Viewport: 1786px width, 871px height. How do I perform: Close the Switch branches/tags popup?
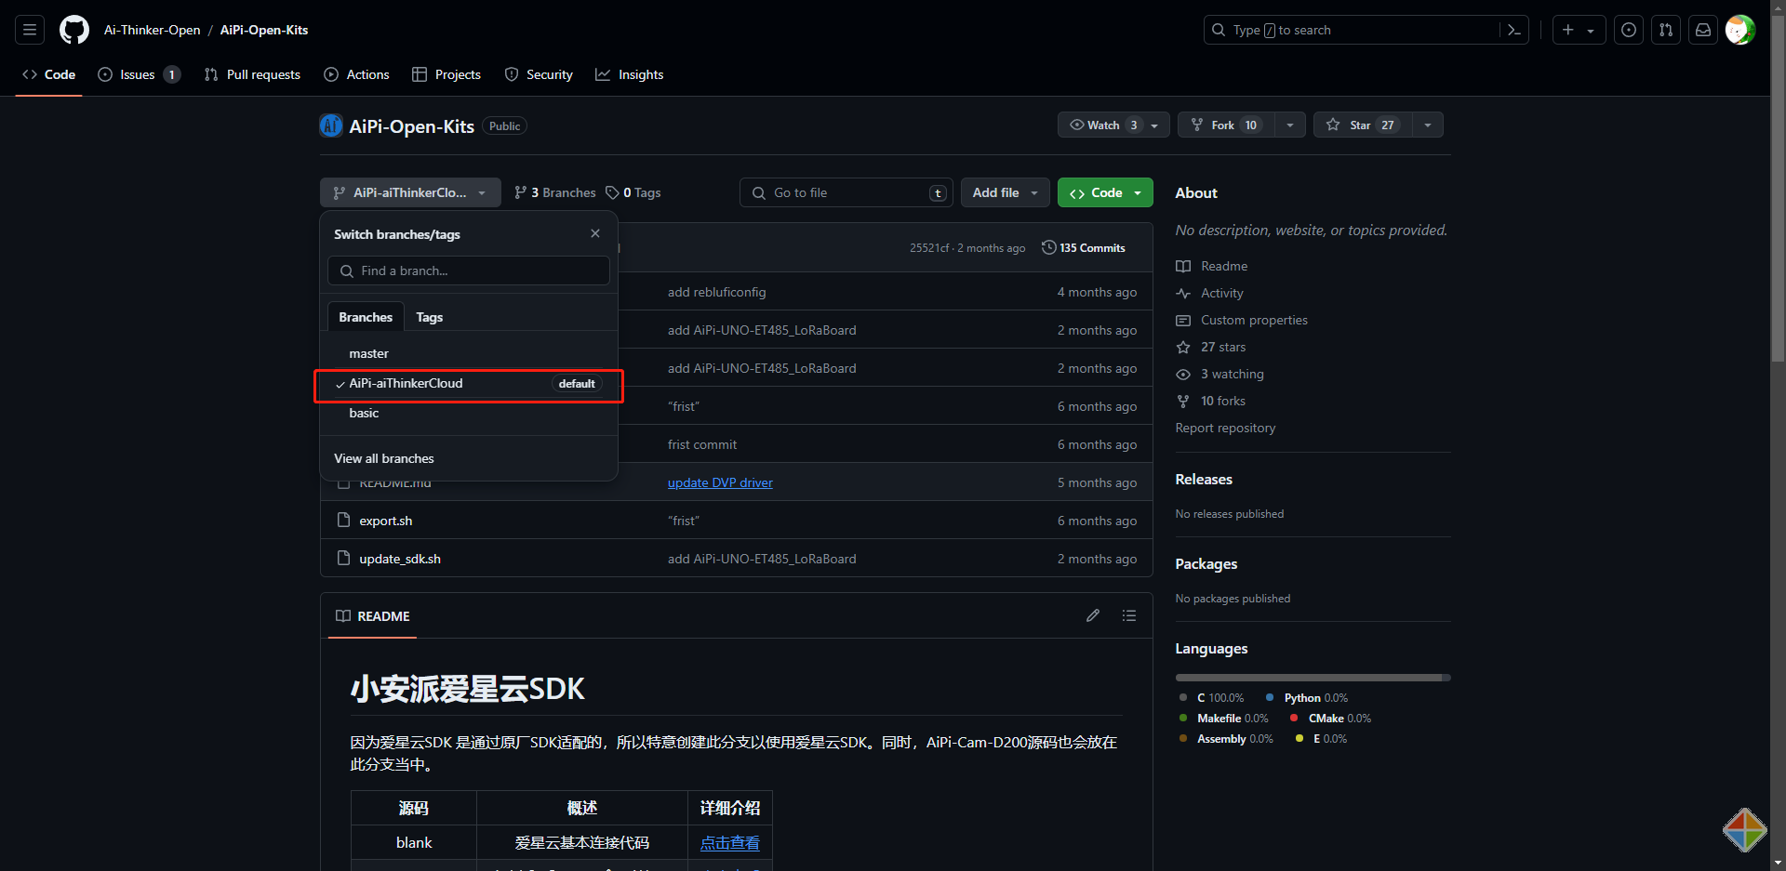tap(595, 233)
